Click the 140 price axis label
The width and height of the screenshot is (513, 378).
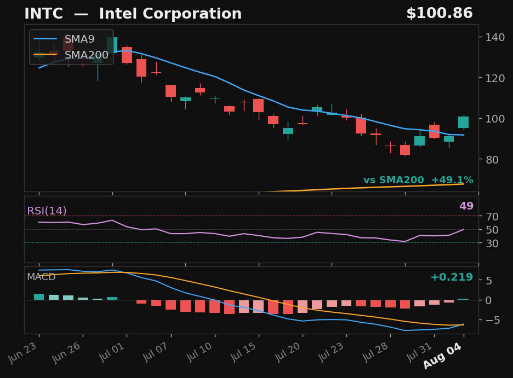click(495, 38)
